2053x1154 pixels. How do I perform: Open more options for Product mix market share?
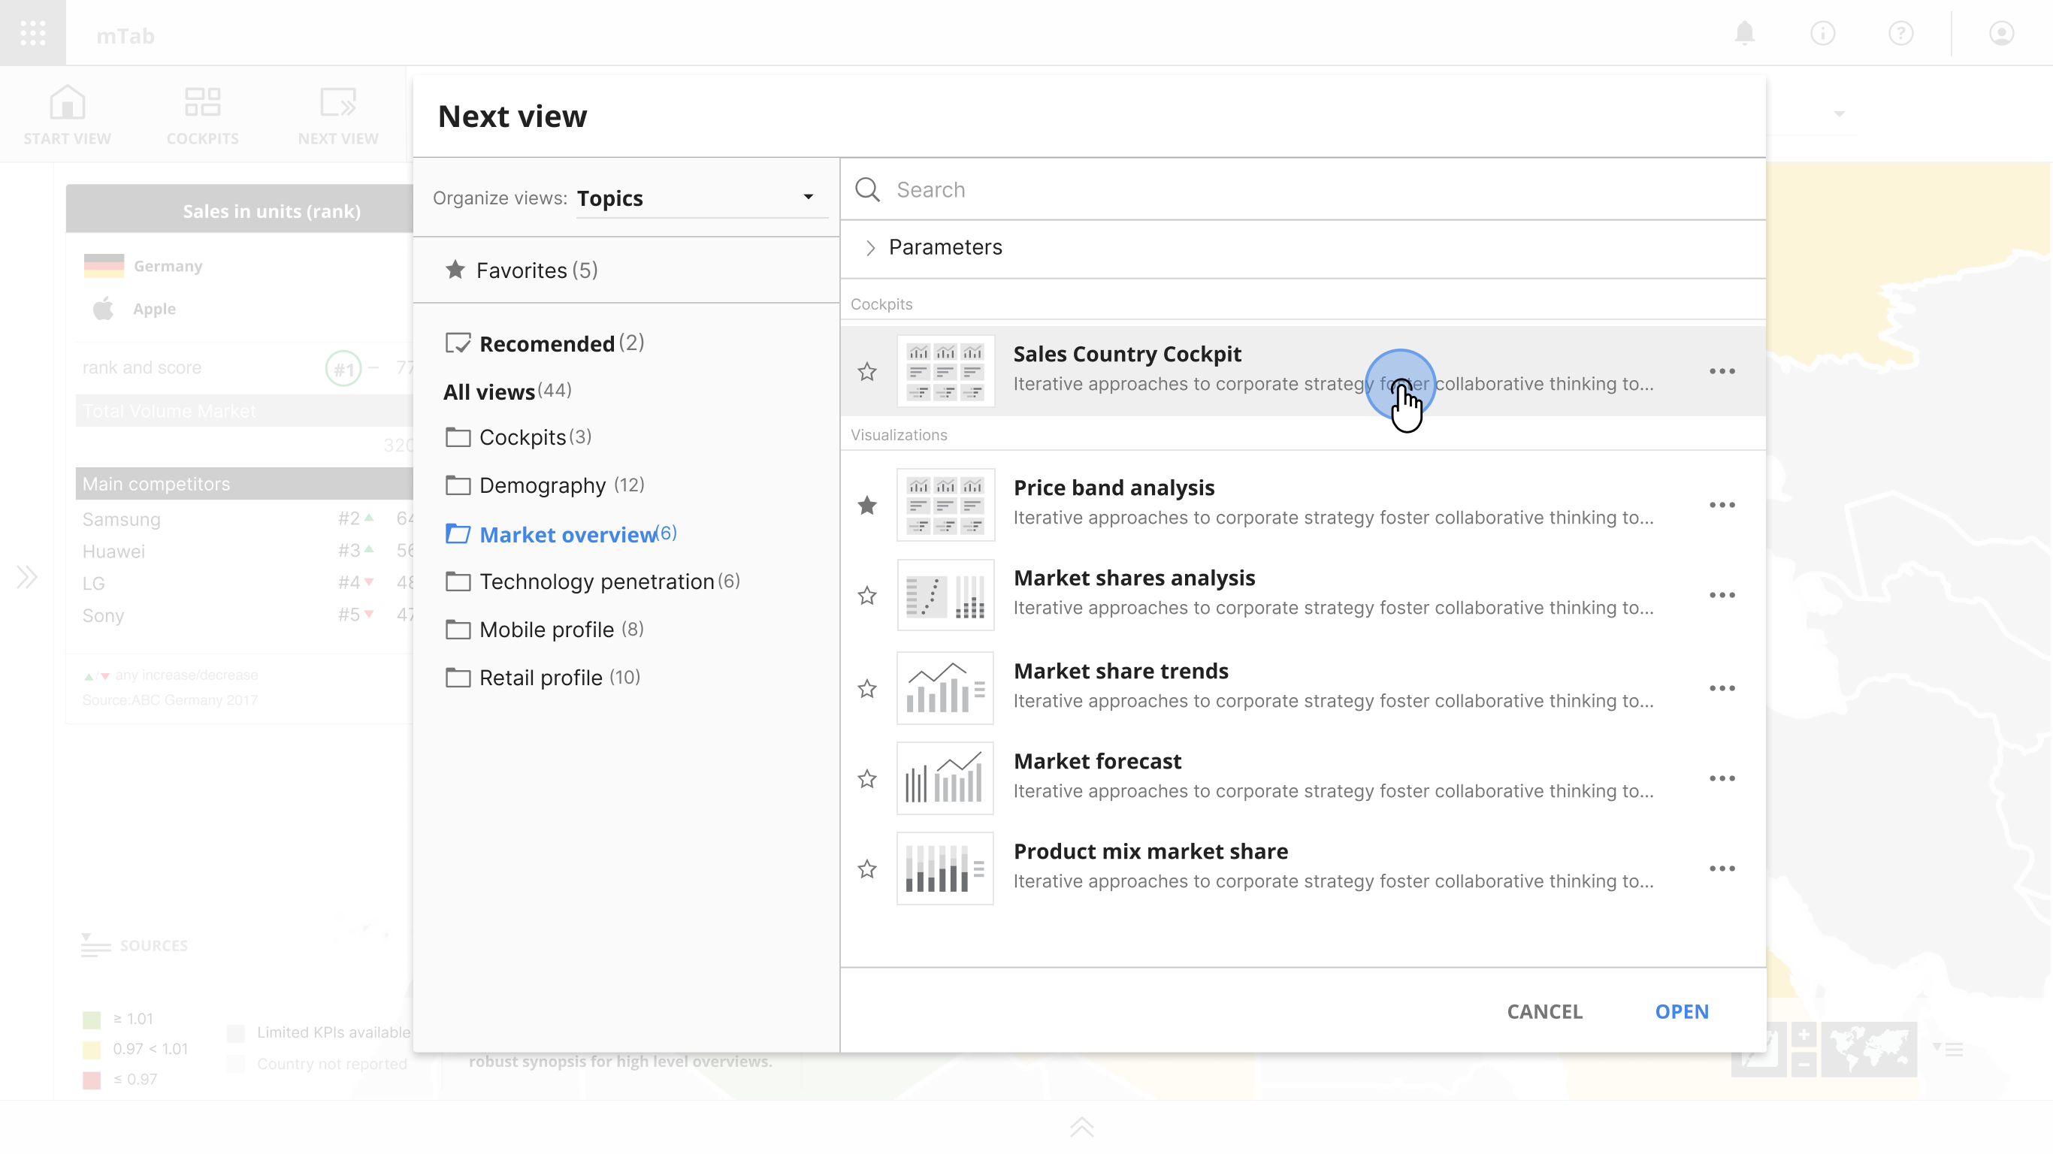pyautogui.click(x=1722, y=868)
